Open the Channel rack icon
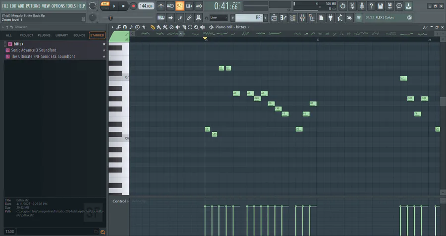This screenshot has height=236, width=446. (293, 18)
